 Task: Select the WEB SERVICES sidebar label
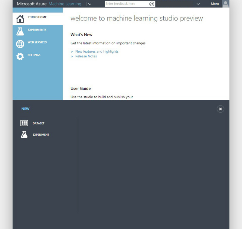coord(37,42)
